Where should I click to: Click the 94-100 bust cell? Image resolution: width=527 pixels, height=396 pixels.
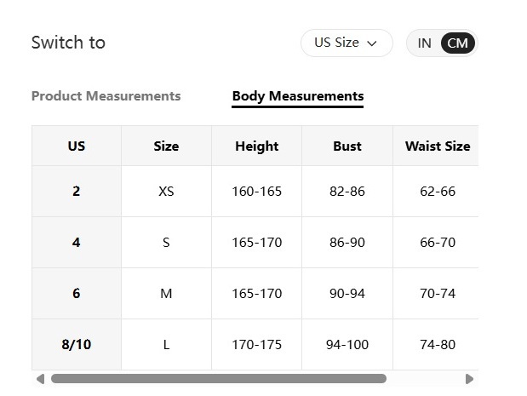click(347, 345)
